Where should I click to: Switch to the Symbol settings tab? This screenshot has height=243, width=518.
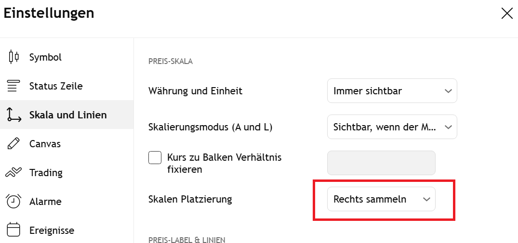point(45,57)
